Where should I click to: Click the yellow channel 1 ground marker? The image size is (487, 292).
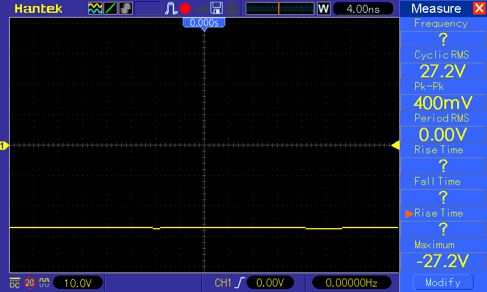(x=4, y=145)
